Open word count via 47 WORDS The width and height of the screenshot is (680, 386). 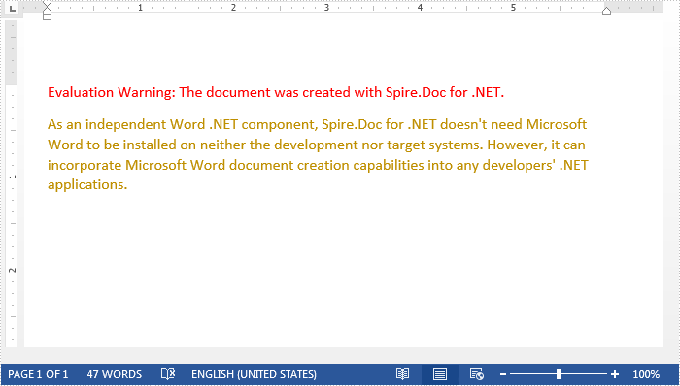click(115, 374)
